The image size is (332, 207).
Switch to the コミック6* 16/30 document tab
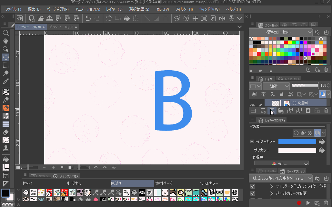[61, 27]
